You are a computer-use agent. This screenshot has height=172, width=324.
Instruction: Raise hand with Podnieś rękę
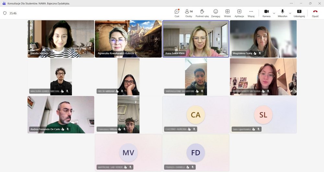202,13
